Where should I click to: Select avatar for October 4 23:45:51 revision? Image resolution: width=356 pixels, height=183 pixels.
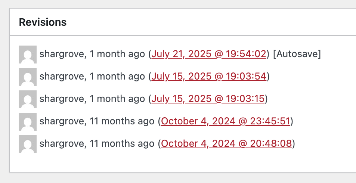28,121
